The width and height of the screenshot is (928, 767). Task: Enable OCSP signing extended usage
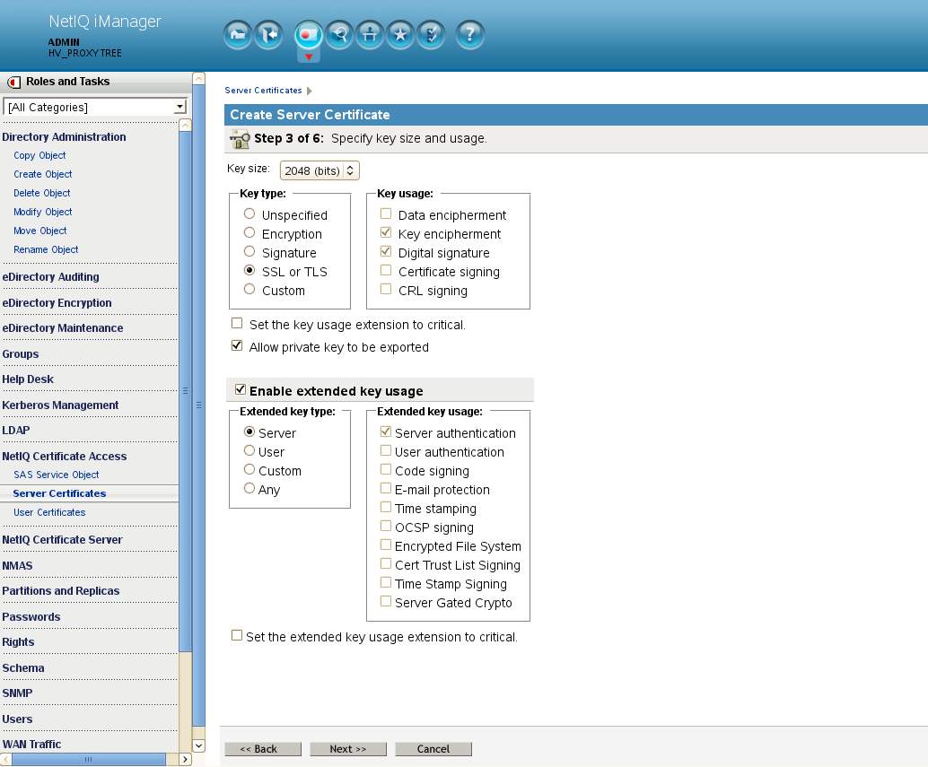click(386, 526)
